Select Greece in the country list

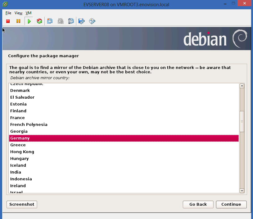pos(124,145)
